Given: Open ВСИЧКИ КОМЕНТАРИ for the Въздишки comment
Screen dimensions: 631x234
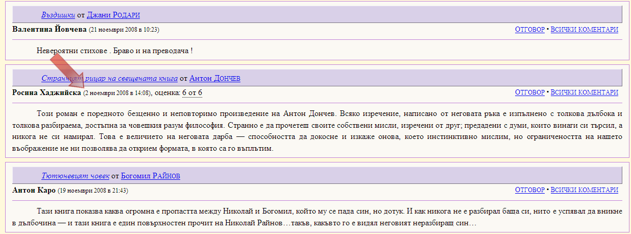Looking at the screenshot, I should coord(585,30).
